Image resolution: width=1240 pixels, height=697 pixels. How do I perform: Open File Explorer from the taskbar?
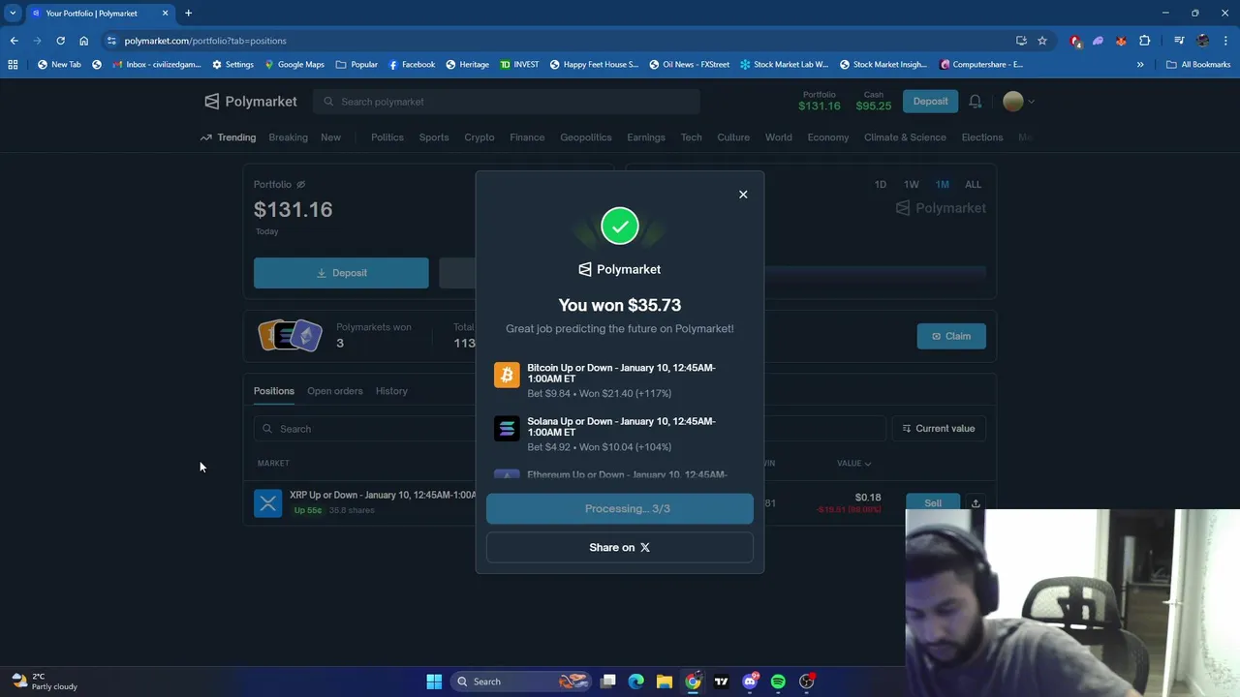click(664, 682)
